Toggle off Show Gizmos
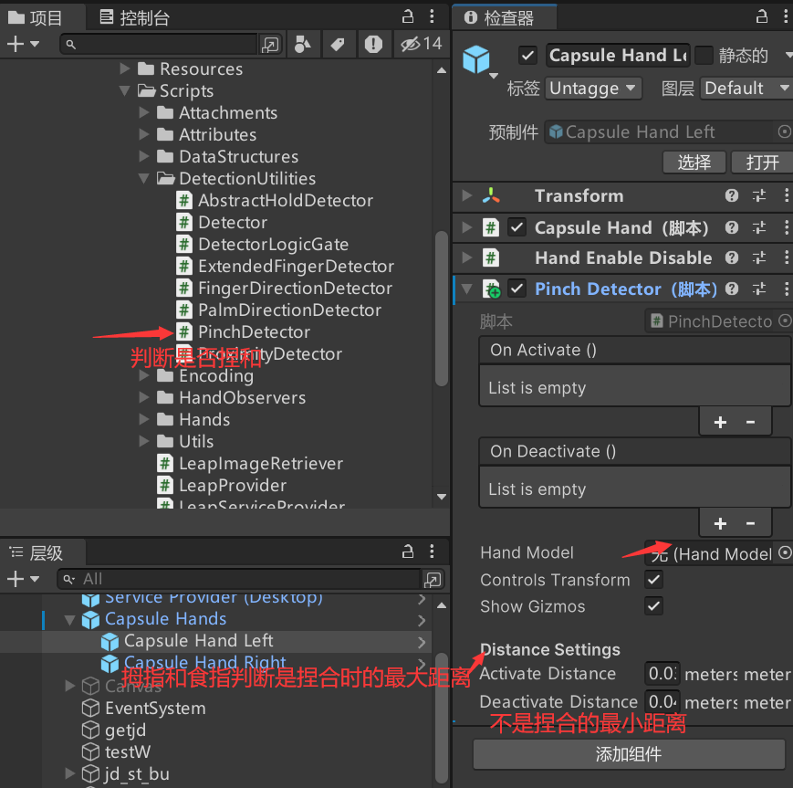This screenshot has height=788, width=793. tap(654, 606)
